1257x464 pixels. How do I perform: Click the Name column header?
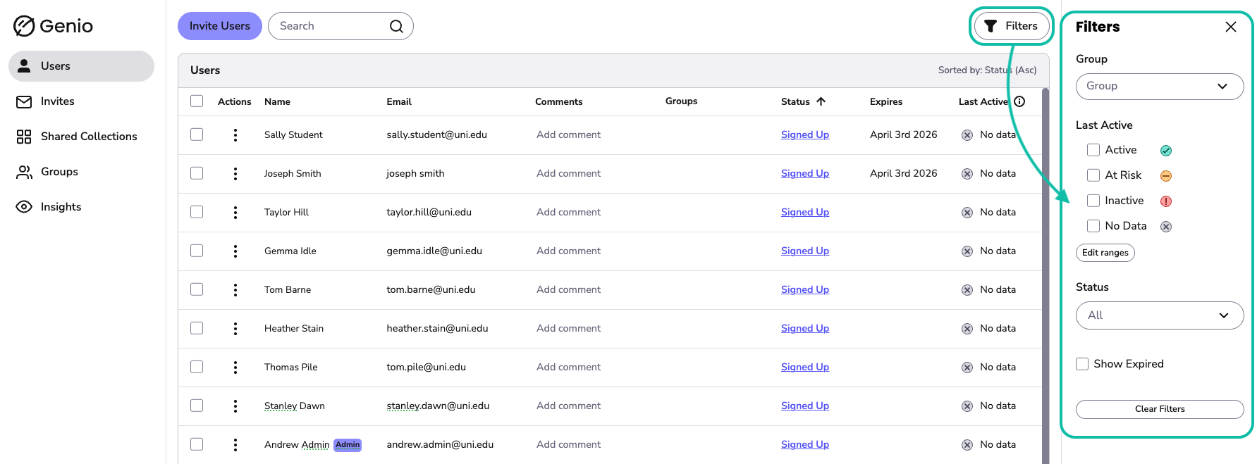(x=277, y=102)
